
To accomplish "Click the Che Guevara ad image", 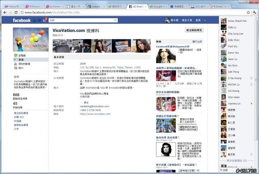I will (166, 150).
